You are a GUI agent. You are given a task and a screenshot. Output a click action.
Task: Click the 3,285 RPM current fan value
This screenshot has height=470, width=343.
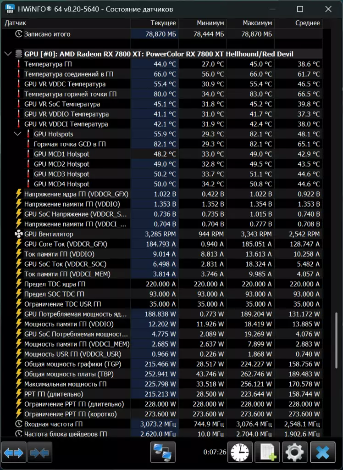(160, 234)
